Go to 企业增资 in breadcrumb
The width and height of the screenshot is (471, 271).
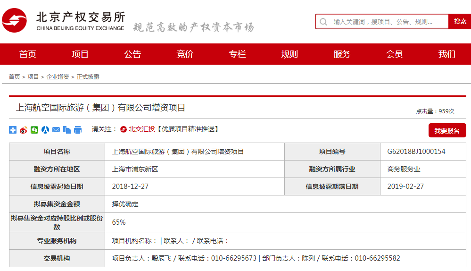click(58, 76)
